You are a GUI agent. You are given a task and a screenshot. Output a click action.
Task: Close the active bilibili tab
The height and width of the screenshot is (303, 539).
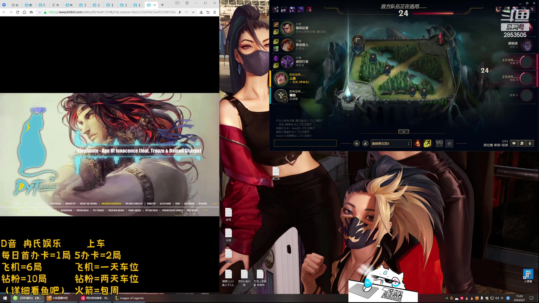point(155,5)
